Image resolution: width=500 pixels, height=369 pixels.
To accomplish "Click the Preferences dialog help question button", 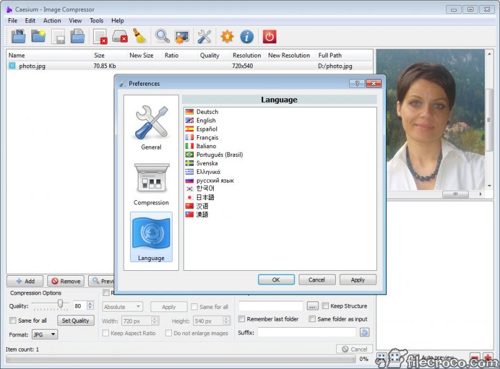I will pos(357,83).
